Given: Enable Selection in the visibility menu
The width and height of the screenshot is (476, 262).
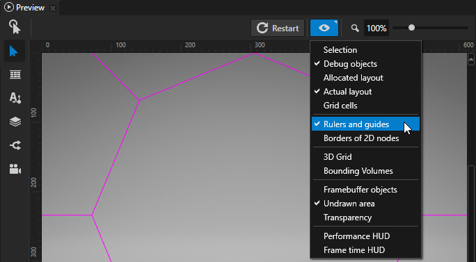Looking at the screenshot, I should (365, 50).
